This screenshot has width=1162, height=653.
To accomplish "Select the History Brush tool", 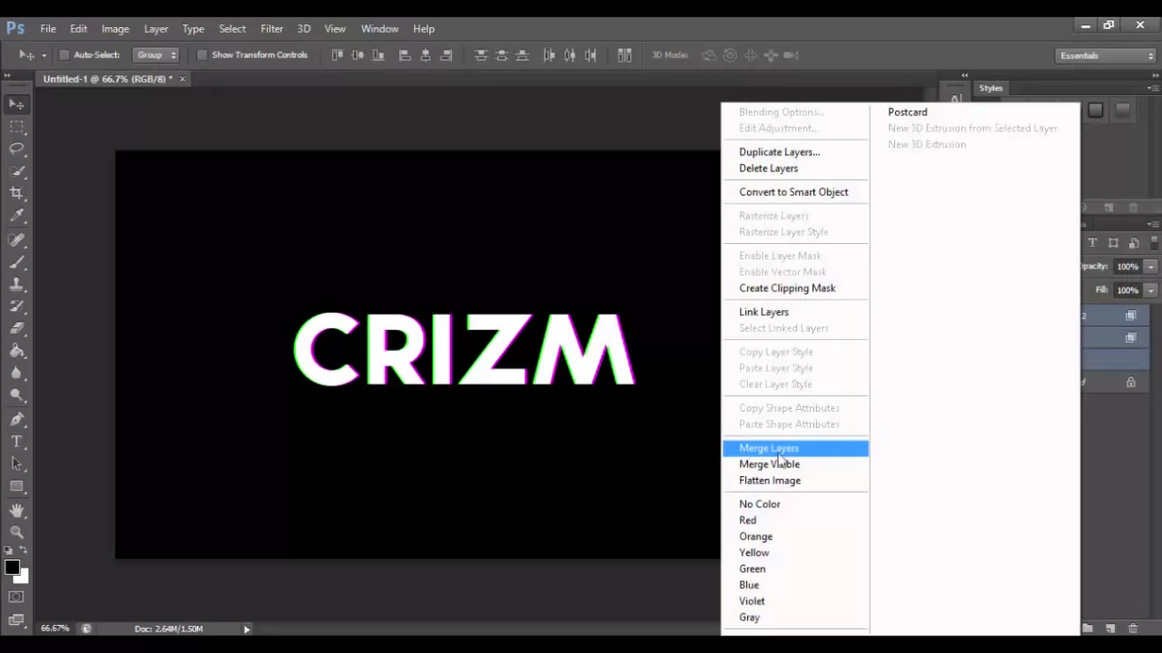I will [16, 307].
